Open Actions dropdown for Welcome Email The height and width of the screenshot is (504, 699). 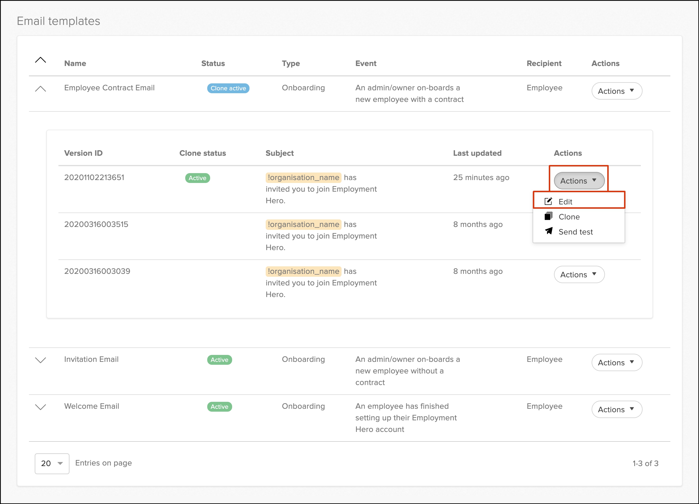click(x=617, y=409)
